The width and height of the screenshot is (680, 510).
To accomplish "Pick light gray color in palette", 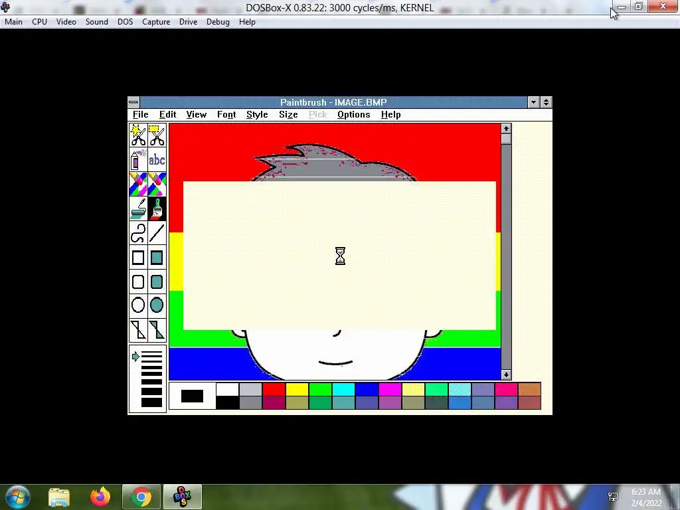I will 250,389.
